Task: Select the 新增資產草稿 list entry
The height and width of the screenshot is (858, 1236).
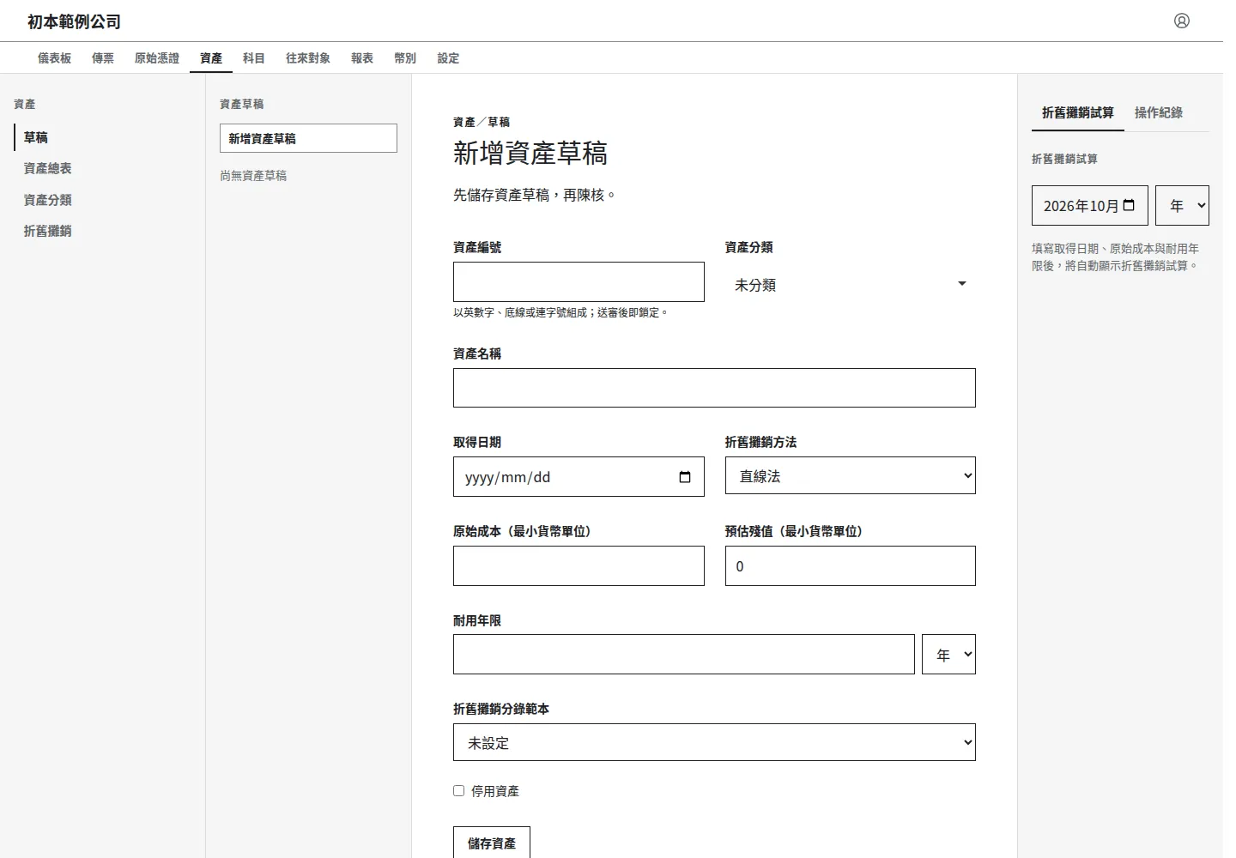Action: click(308, 138)
